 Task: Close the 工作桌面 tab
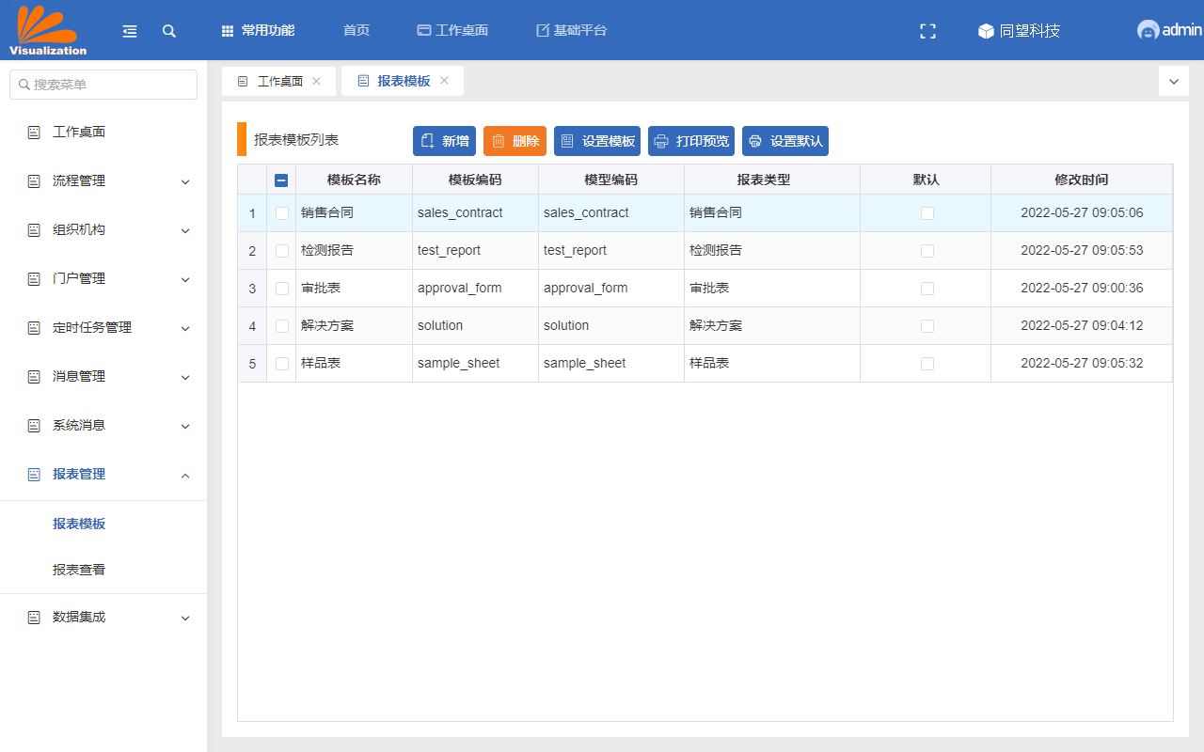[316, 81]
